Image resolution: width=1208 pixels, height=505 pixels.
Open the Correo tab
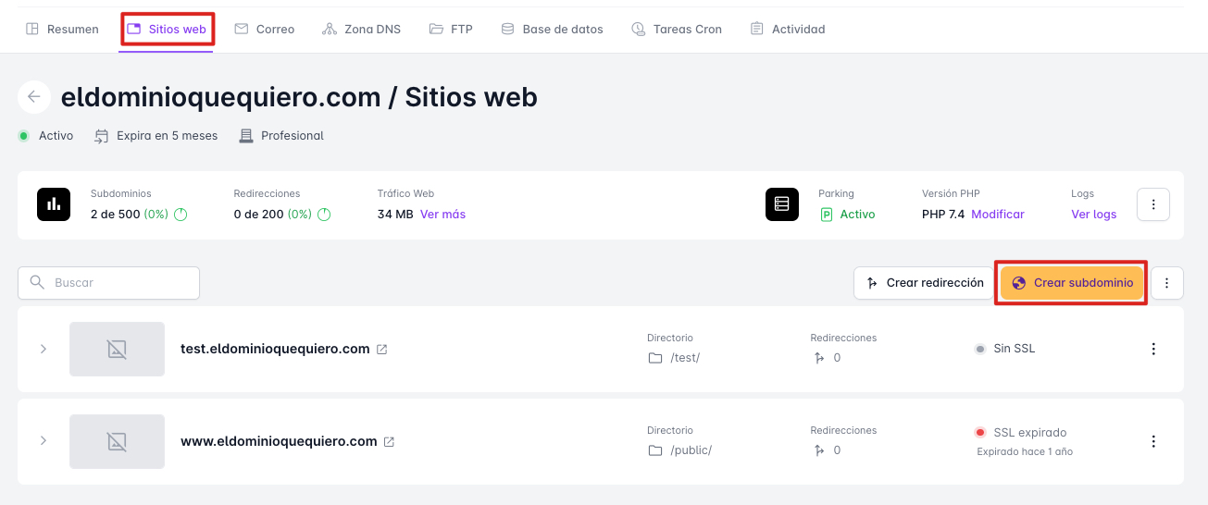click(x=265, y=29)
